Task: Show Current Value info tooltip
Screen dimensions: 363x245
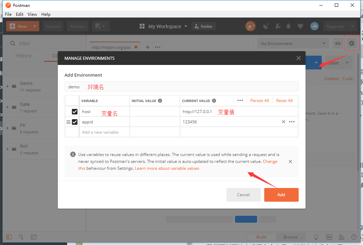Action: click(x=214, y=101)
